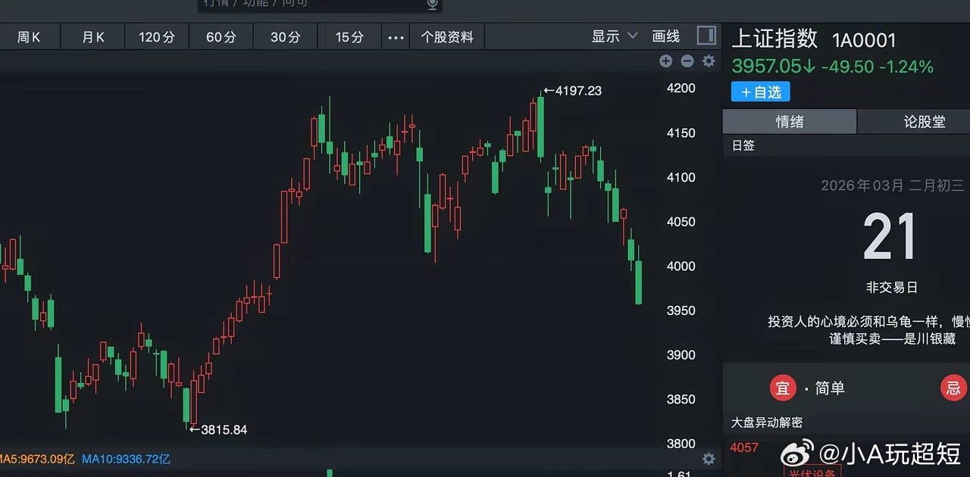
Task: Select the 60分 interval
Action: click(x=221, y=36)
